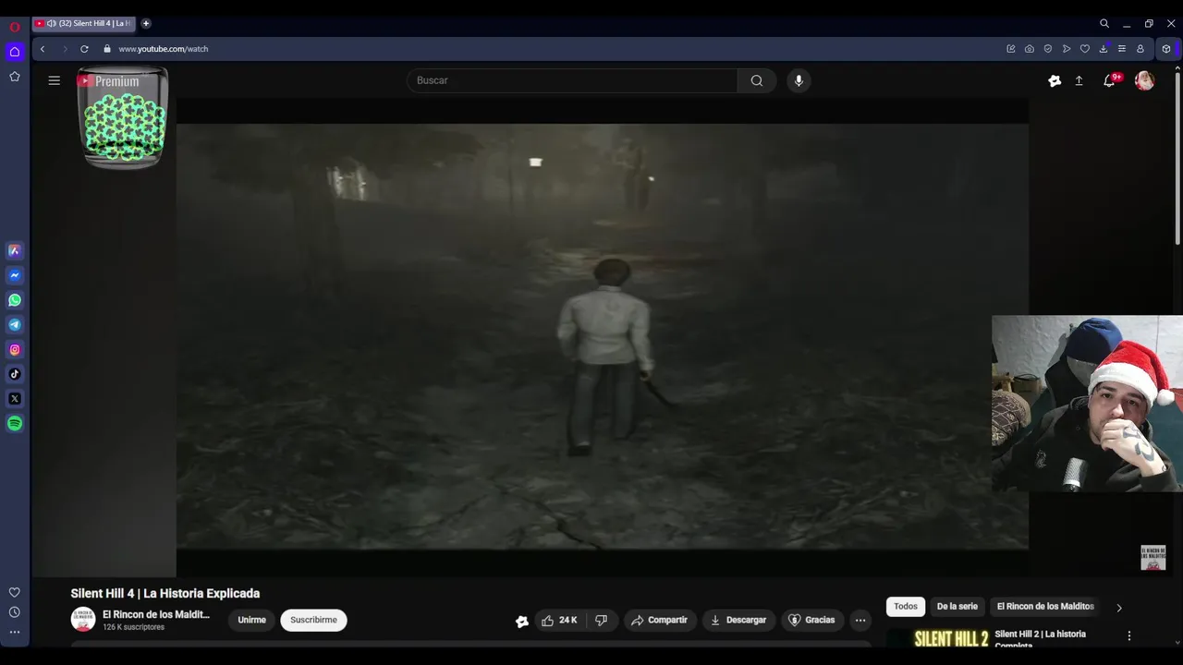Show more filter chips with right arrow
This screenshot has height=665, width=1183.
click(x=1119, y=608)
